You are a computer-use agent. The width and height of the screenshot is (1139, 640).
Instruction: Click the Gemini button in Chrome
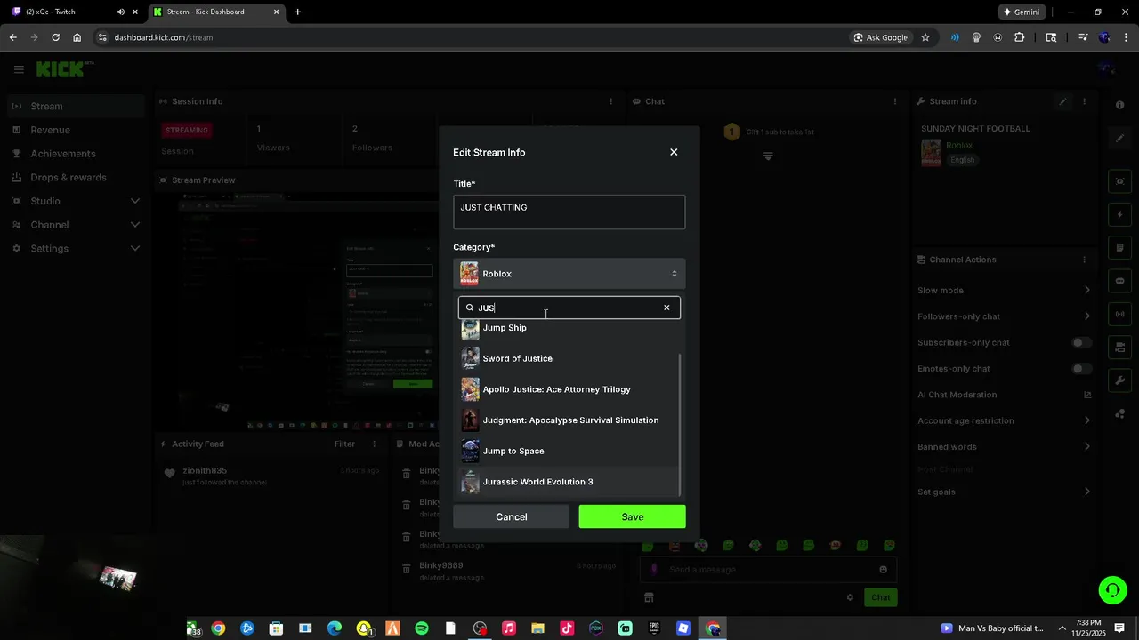coord(1022,12)
